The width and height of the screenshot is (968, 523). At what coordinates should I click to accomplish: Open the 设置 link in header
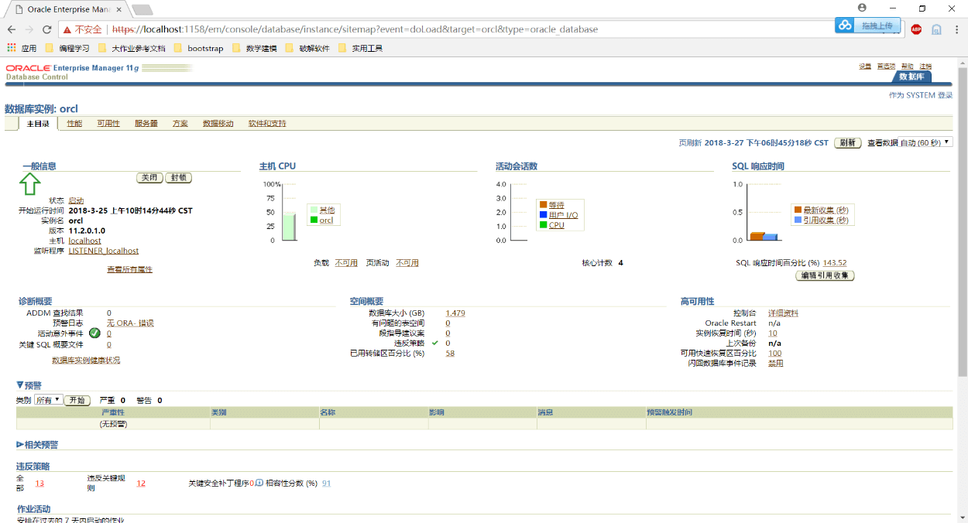(x=865, y=67)
